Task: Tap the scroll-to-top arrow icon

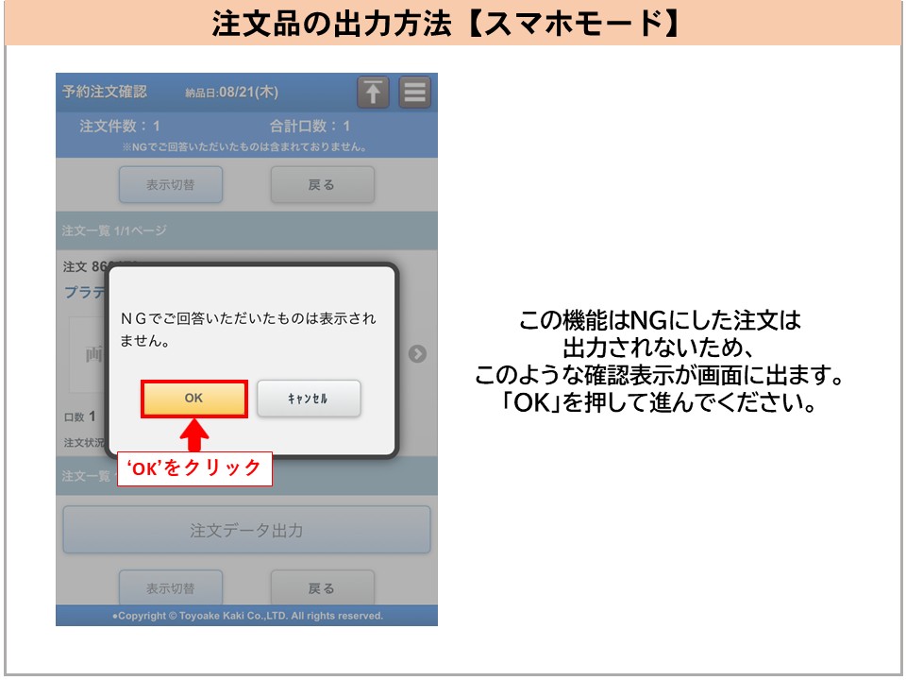Action: tap(373, 92)
